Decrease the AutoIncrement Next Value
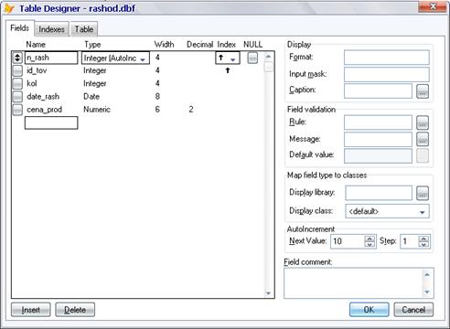450x329 pixels. (370, 244)
